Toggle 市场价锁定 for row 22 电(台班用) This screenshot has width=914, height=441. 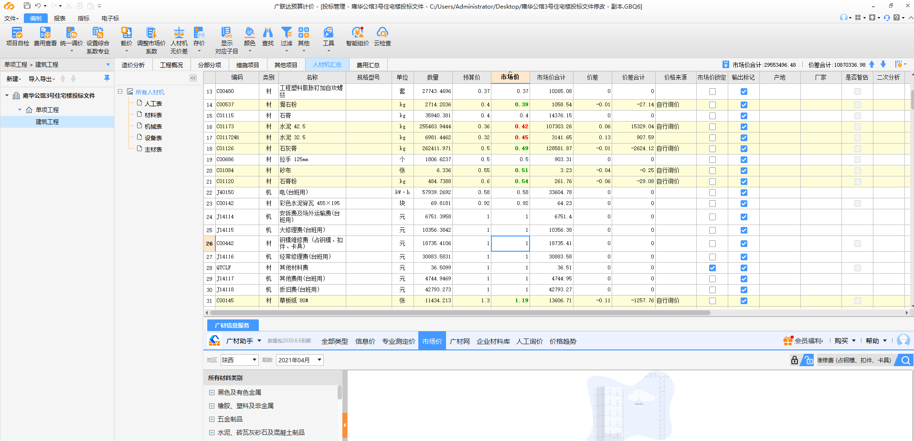click(x=712, y=193)
